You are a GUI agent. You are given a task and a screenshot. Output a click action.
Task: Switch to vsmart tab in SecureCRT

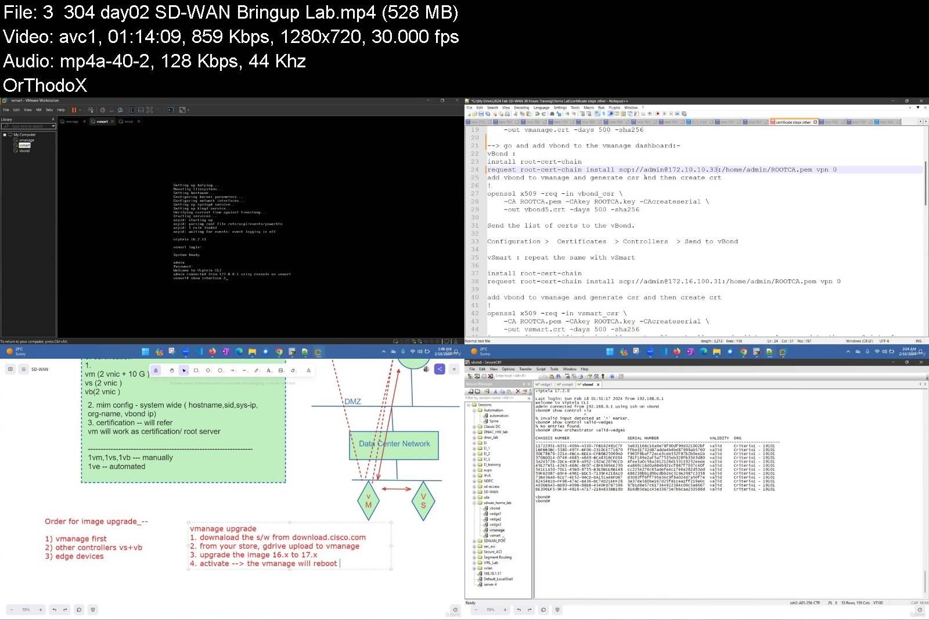pyautogui.click(x=566, y=384)
